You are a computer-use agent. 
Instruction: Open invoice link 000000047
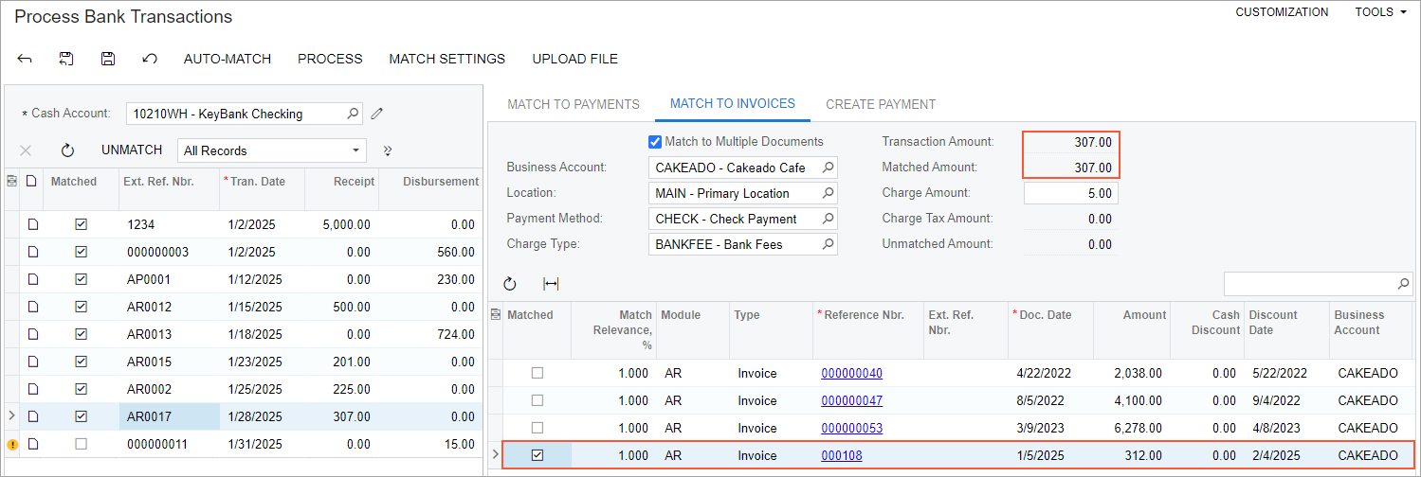[851, 400]
